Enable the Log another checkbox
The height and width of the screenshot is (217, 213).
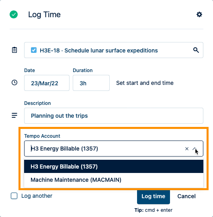(14, 196)
